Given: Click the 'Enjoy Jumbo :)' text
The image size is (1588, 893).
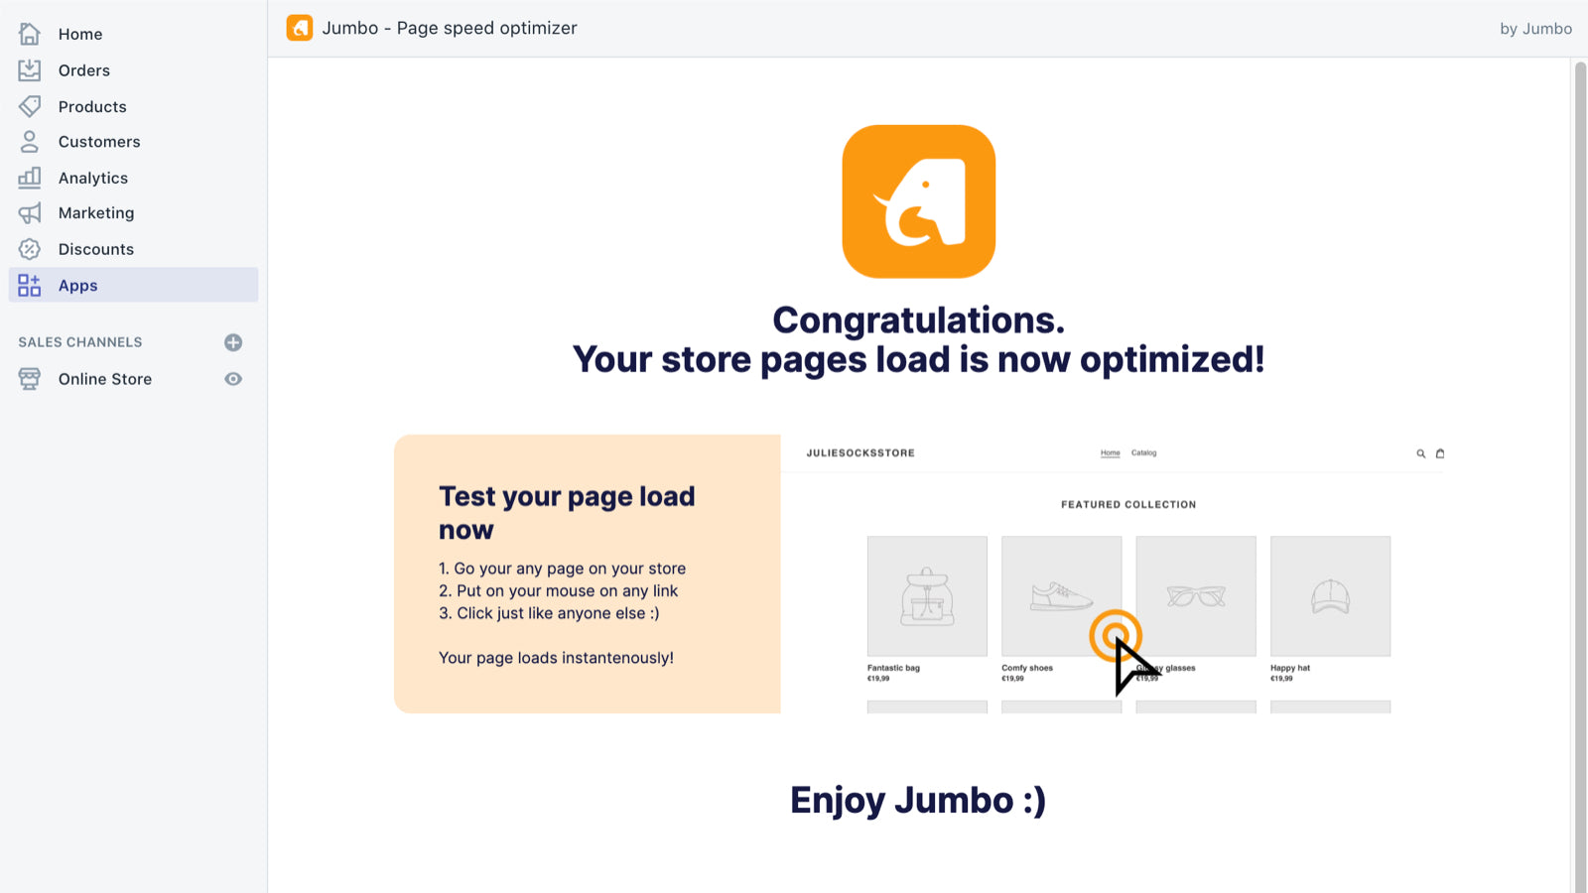Looking at the screenshot, I should pos(918,801).
